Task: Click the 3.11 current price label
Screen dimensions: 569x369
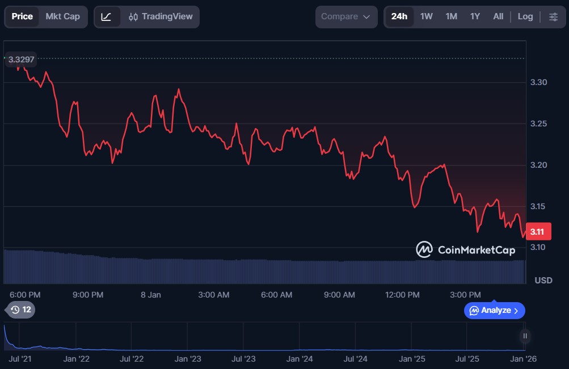Action: click(x=538, y=232)
